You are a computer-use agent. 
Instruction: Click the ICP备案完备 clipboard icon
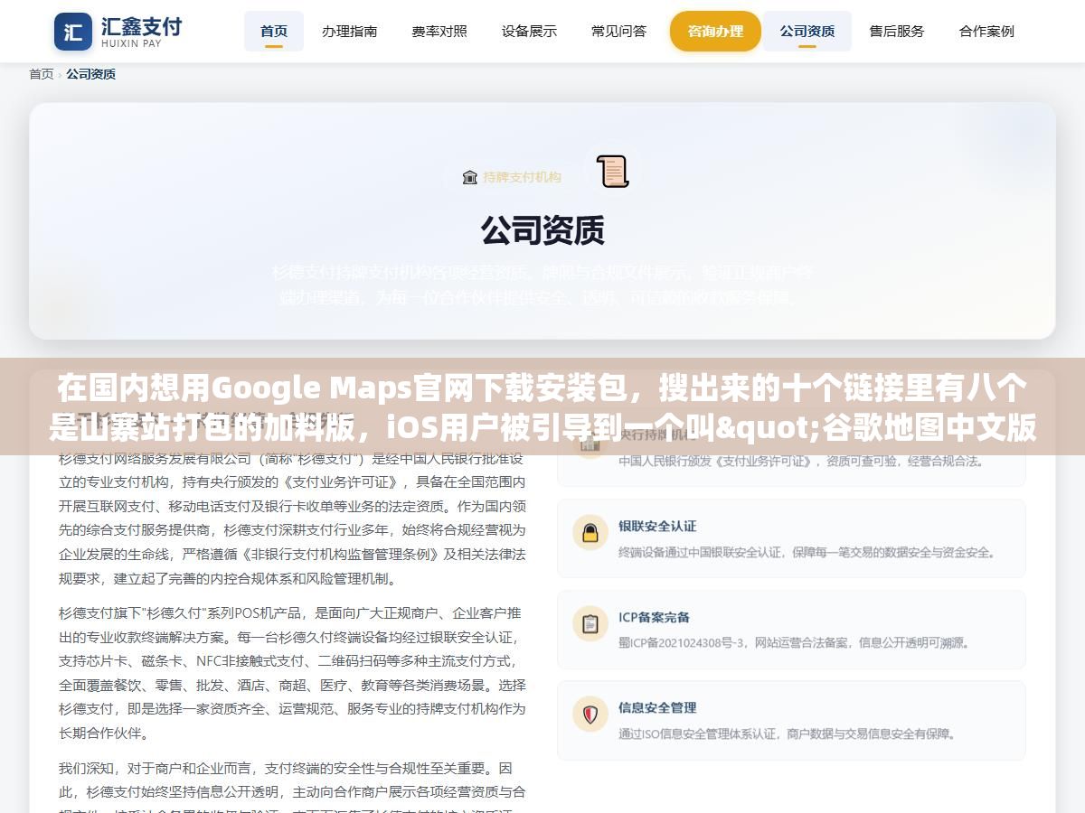(x=590, y=624)
